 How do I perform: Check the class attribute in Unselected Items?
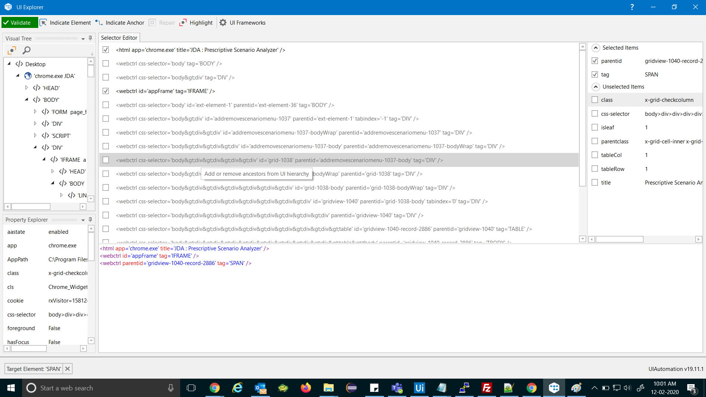coord(595,100)
